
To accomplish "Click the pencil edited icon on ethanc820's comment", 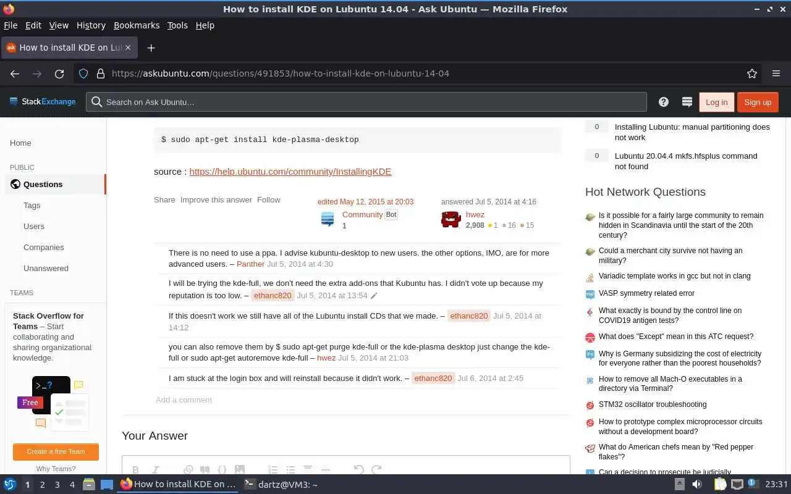I will coord(374,296).
